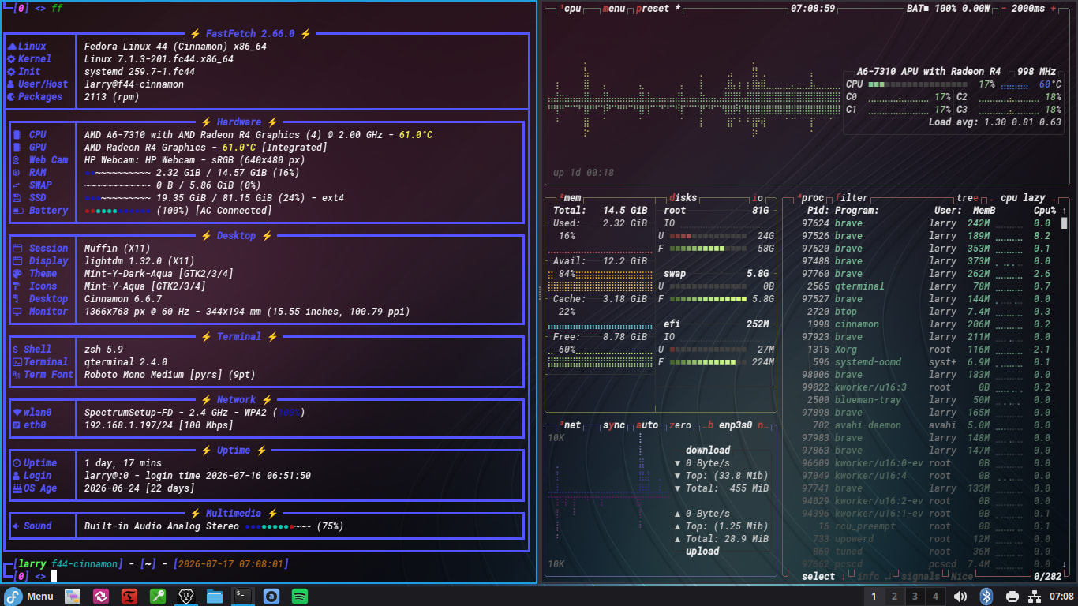Image resolution: width=1078 pixels, height=606 pixels.
Task: Select the cinnamon process row
Action: coord(926,324)
